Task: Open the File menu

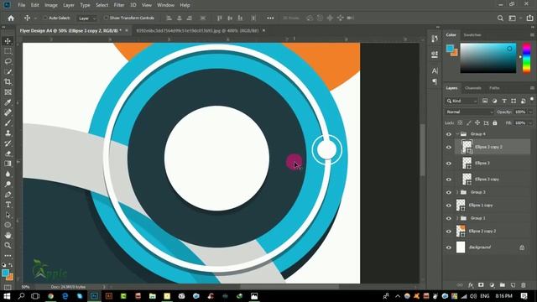Action: 22,5
